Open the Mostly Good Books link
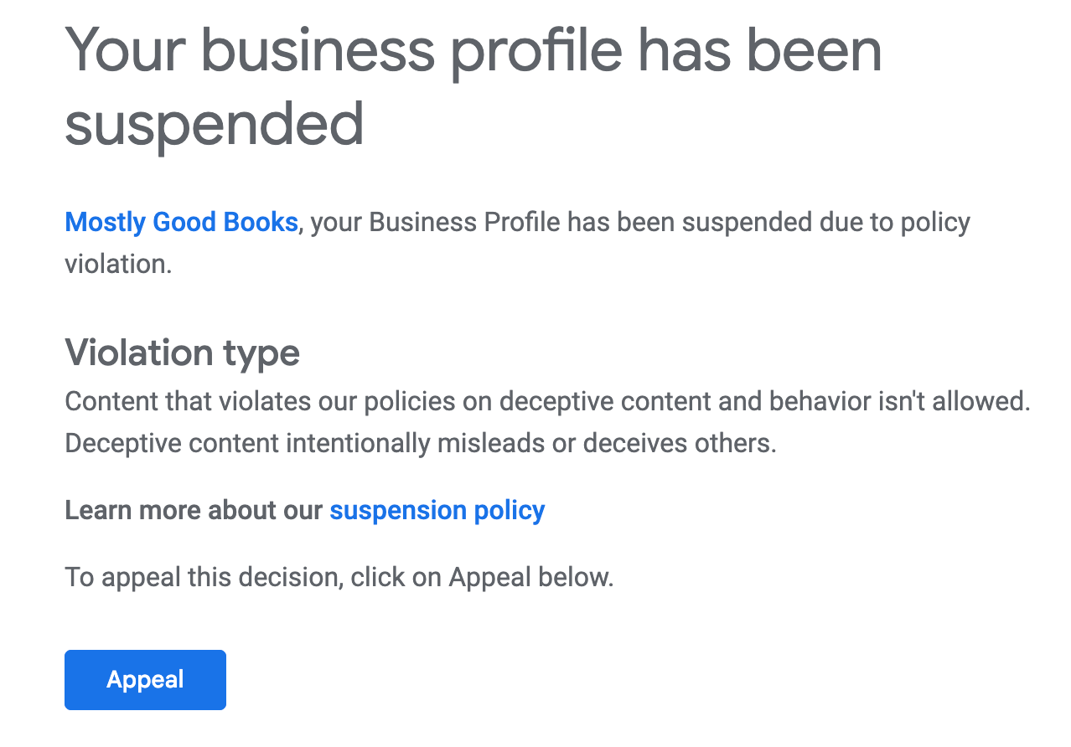This screenshot has height=747, width=1071. (181, 222)
